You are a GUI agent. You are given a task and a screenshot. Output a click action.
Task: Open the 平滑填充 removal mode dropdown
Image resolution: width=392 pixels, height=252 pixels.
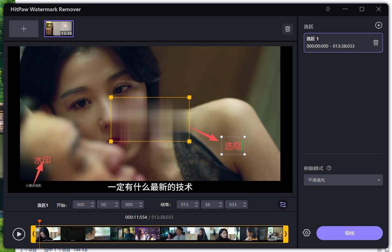(343, 180)
